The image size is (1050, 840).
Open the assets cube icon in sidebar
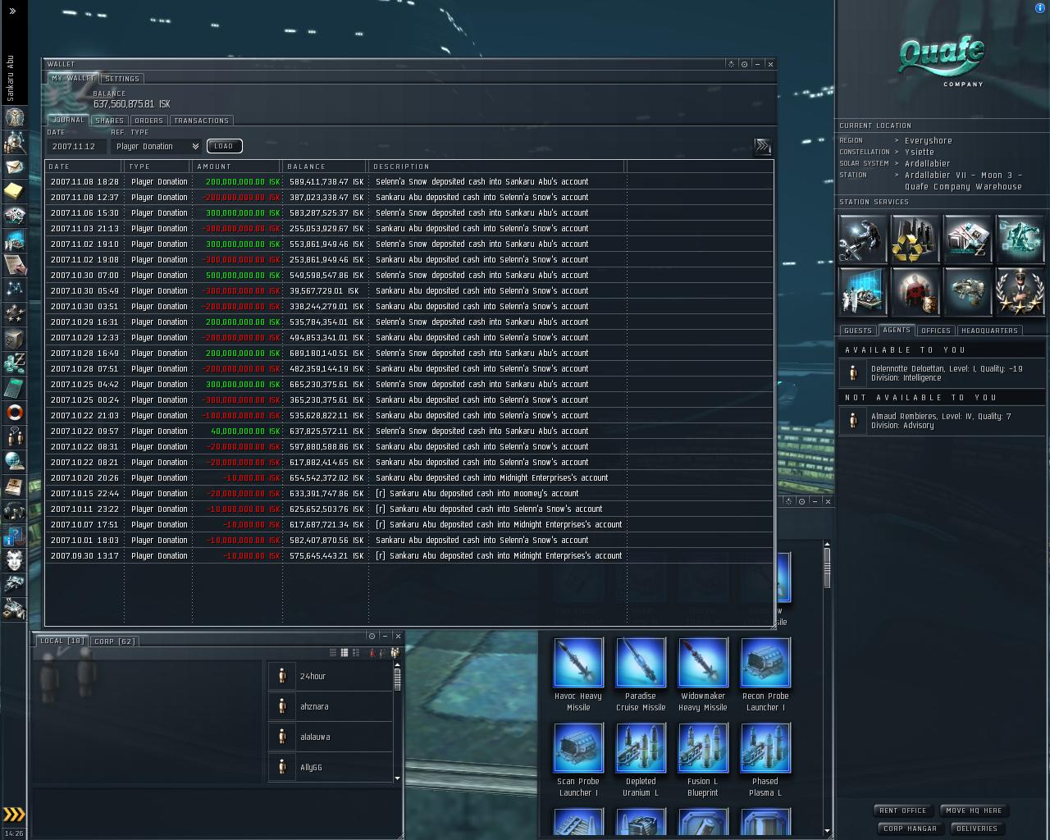14,338
